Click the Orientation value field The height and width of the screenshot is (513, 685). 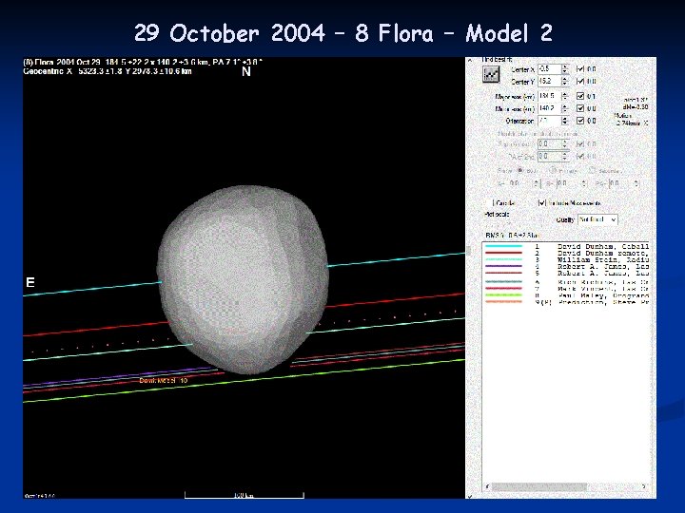point(547,121)
